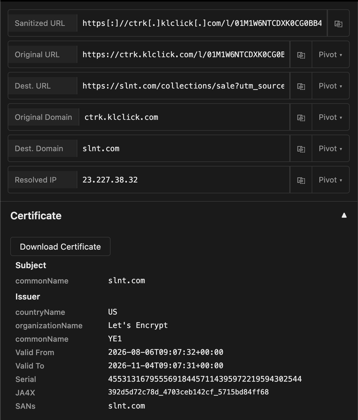The image size is (358, 420).
Task: Click the JA4X label
Action: (x=25, y=392)
